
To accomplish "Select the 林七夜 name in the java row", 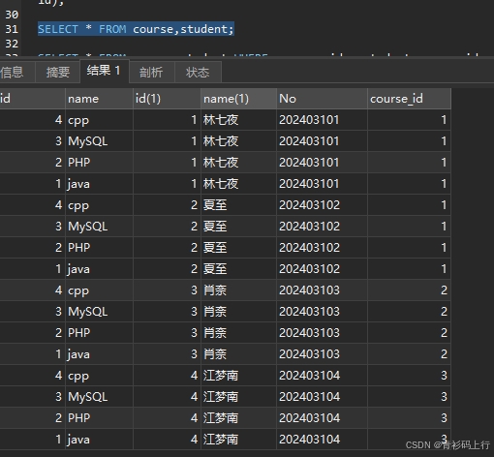I will pos(238,184).
